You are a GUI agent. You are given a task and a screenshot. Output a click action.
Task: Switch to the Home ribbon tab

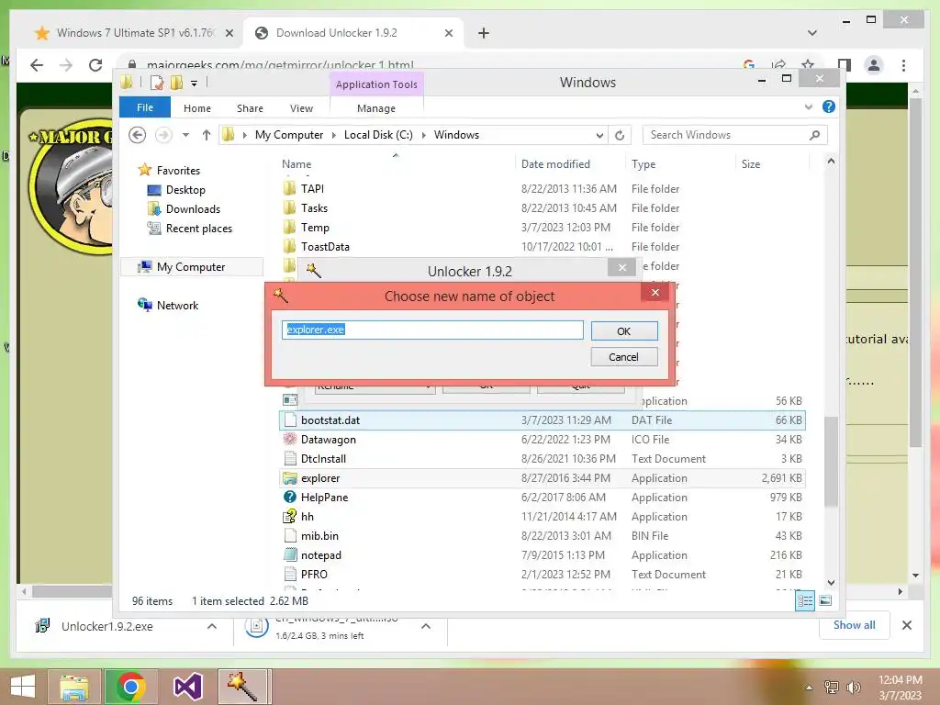pyautogui.click(x=196, y=108)
